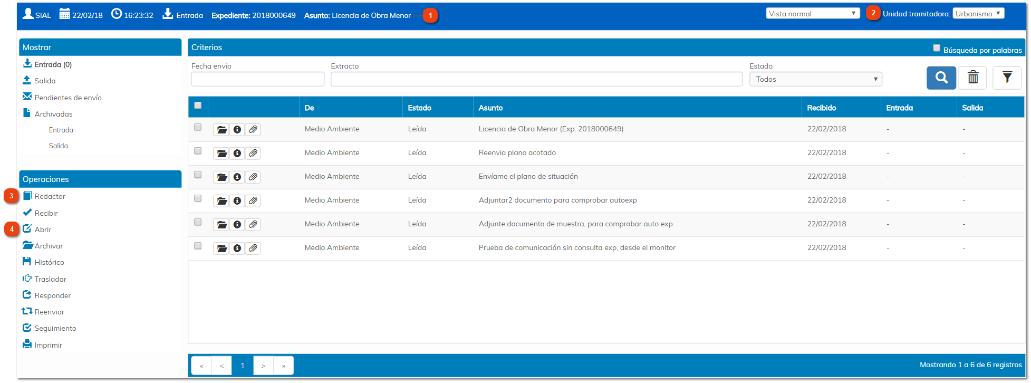Open folder icon for Prueba de comunicación row
This screenshot has width=1031, height=383.
221,248
